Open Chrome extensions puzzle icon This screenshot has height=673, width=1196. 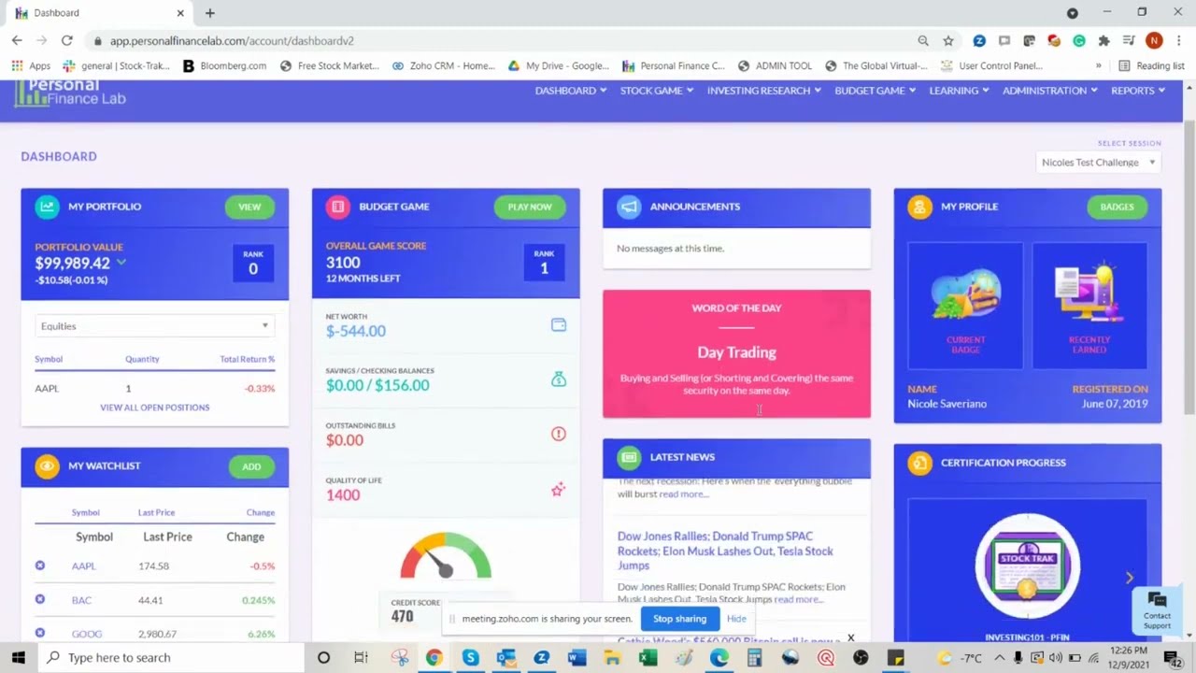[1103, 40]
